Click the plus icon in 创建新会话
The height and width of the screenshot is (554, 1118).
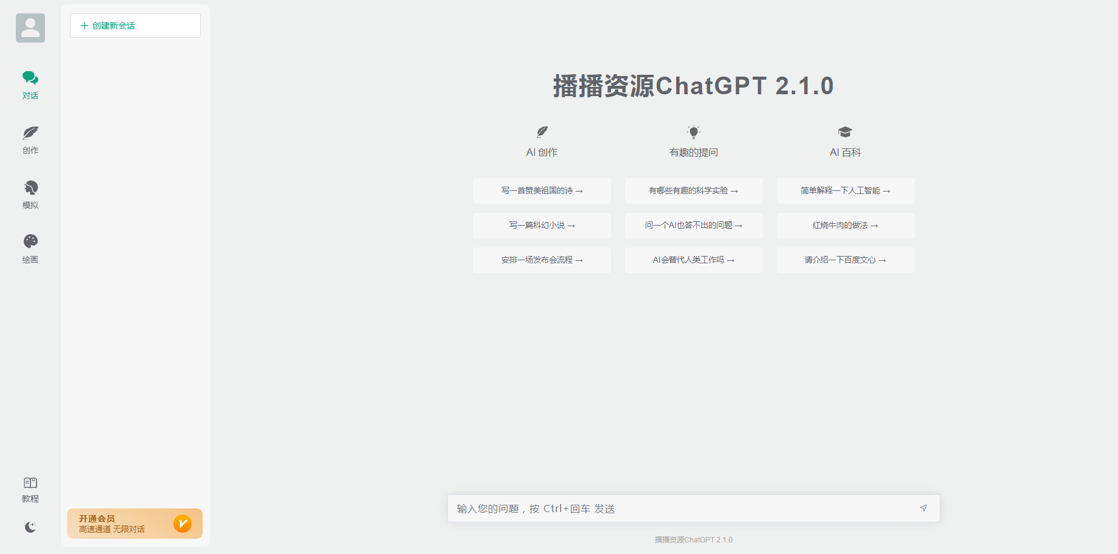click(85, 26)
